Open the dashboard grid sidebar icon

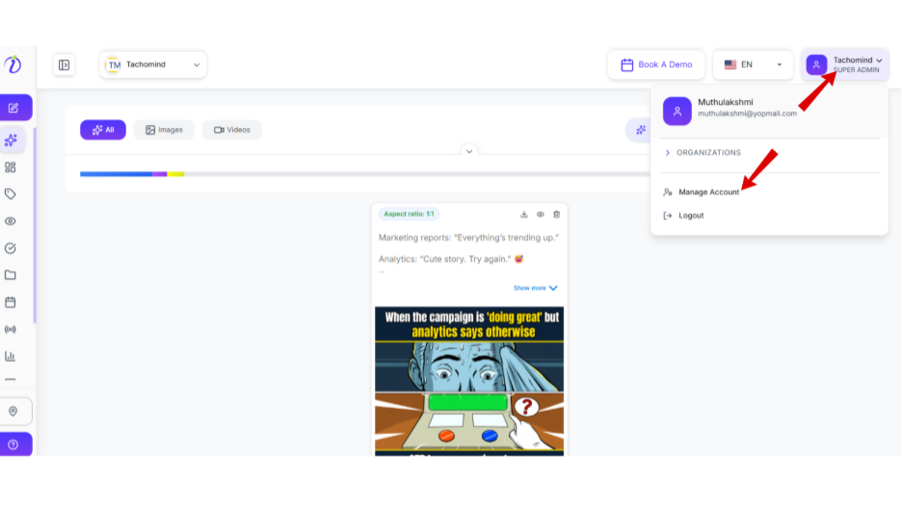11,167
